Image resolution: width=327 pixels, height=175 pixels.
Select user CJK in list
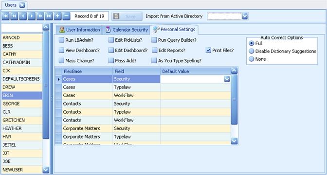click(22, 70)
